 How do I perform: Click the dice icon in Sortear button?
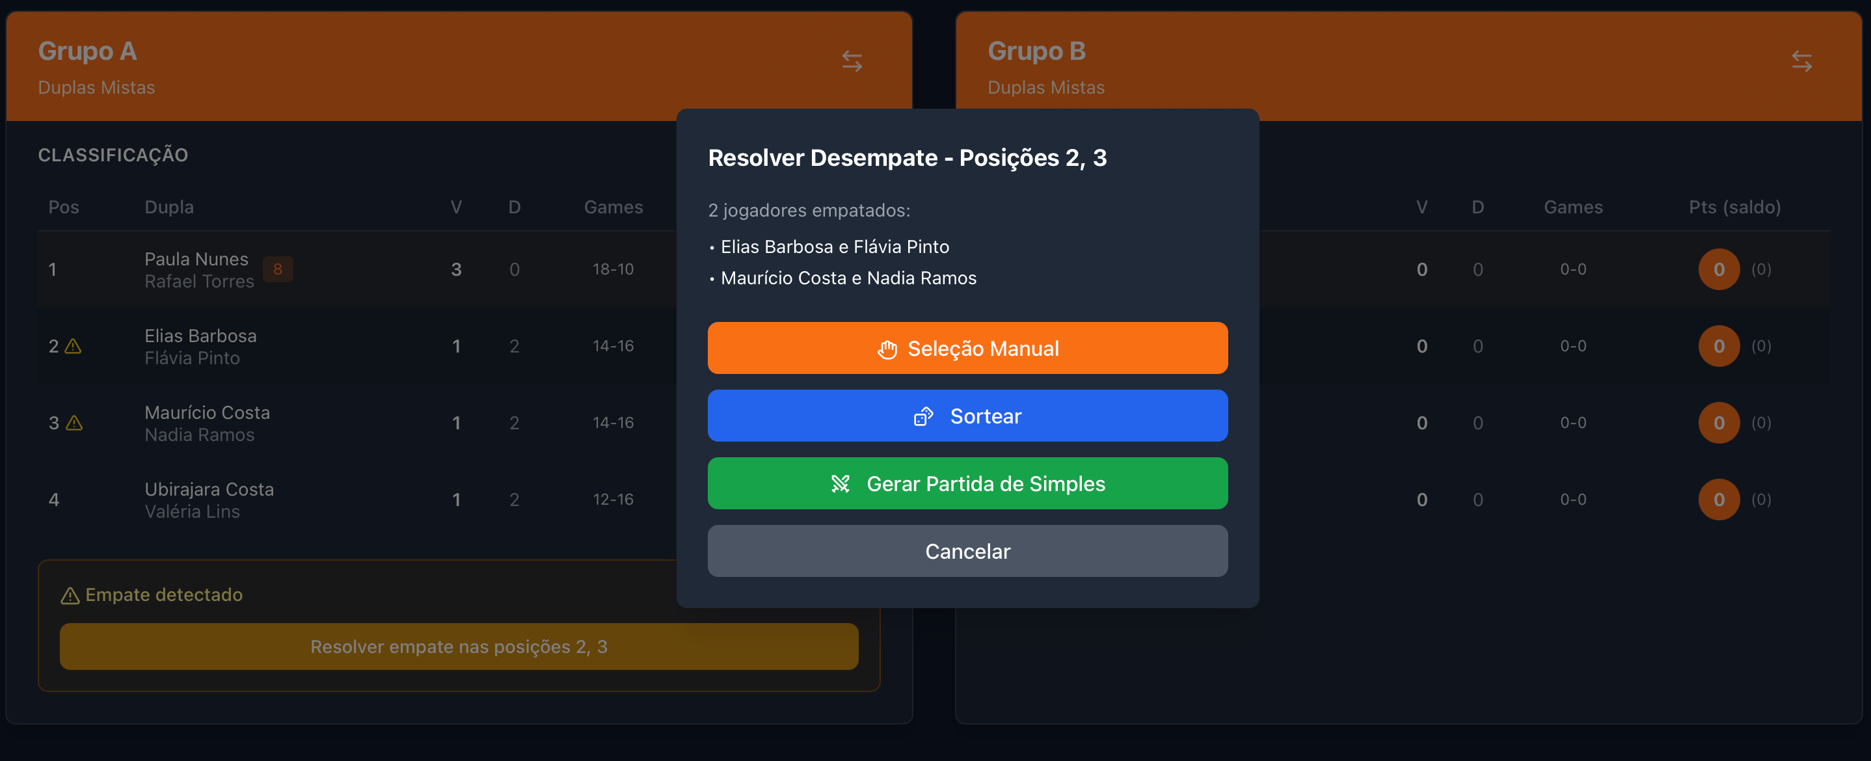point(924,416)
